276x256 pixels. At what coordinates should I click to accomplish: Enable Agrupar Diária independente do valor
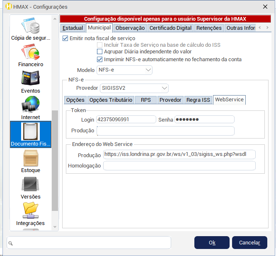[x=99, y=52]
